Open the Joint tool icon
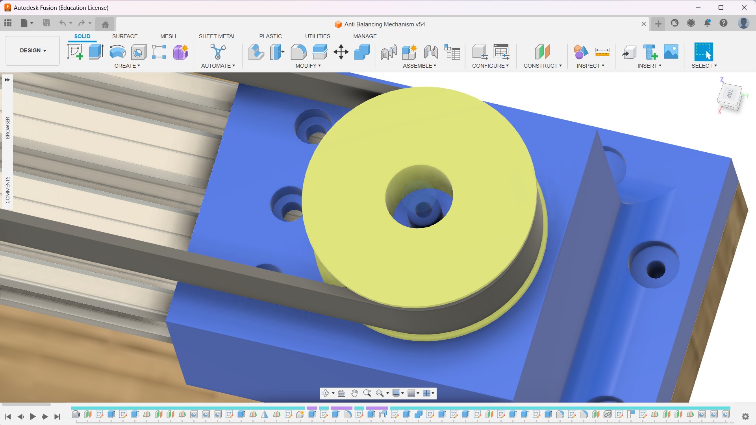The image size is (756, 425). [x=431, y=52]
